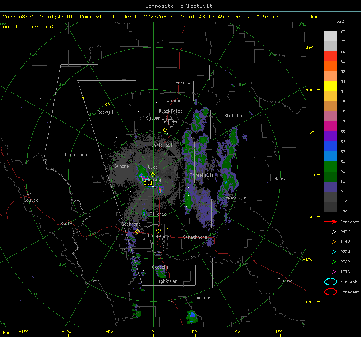This screenshot has height=337, width=361.
Task: Click the Banff town label
Action: (x=66, y=223)
